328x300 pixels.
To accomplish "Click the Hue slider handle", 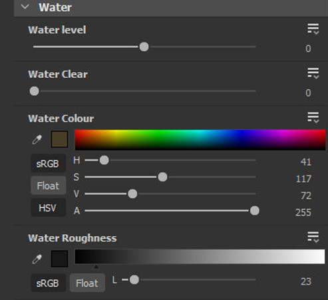I will (x=104, y=160).
